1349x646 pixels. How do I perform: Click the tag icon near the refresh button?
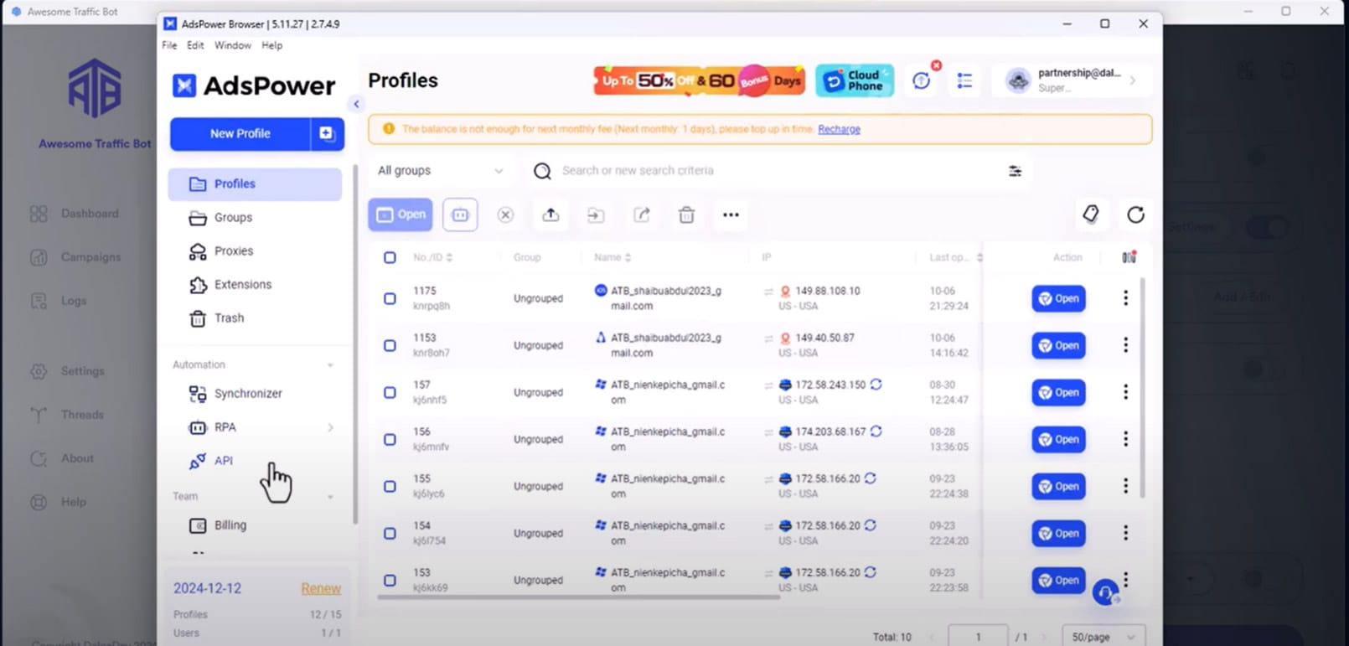click(x=1090, y=214)
